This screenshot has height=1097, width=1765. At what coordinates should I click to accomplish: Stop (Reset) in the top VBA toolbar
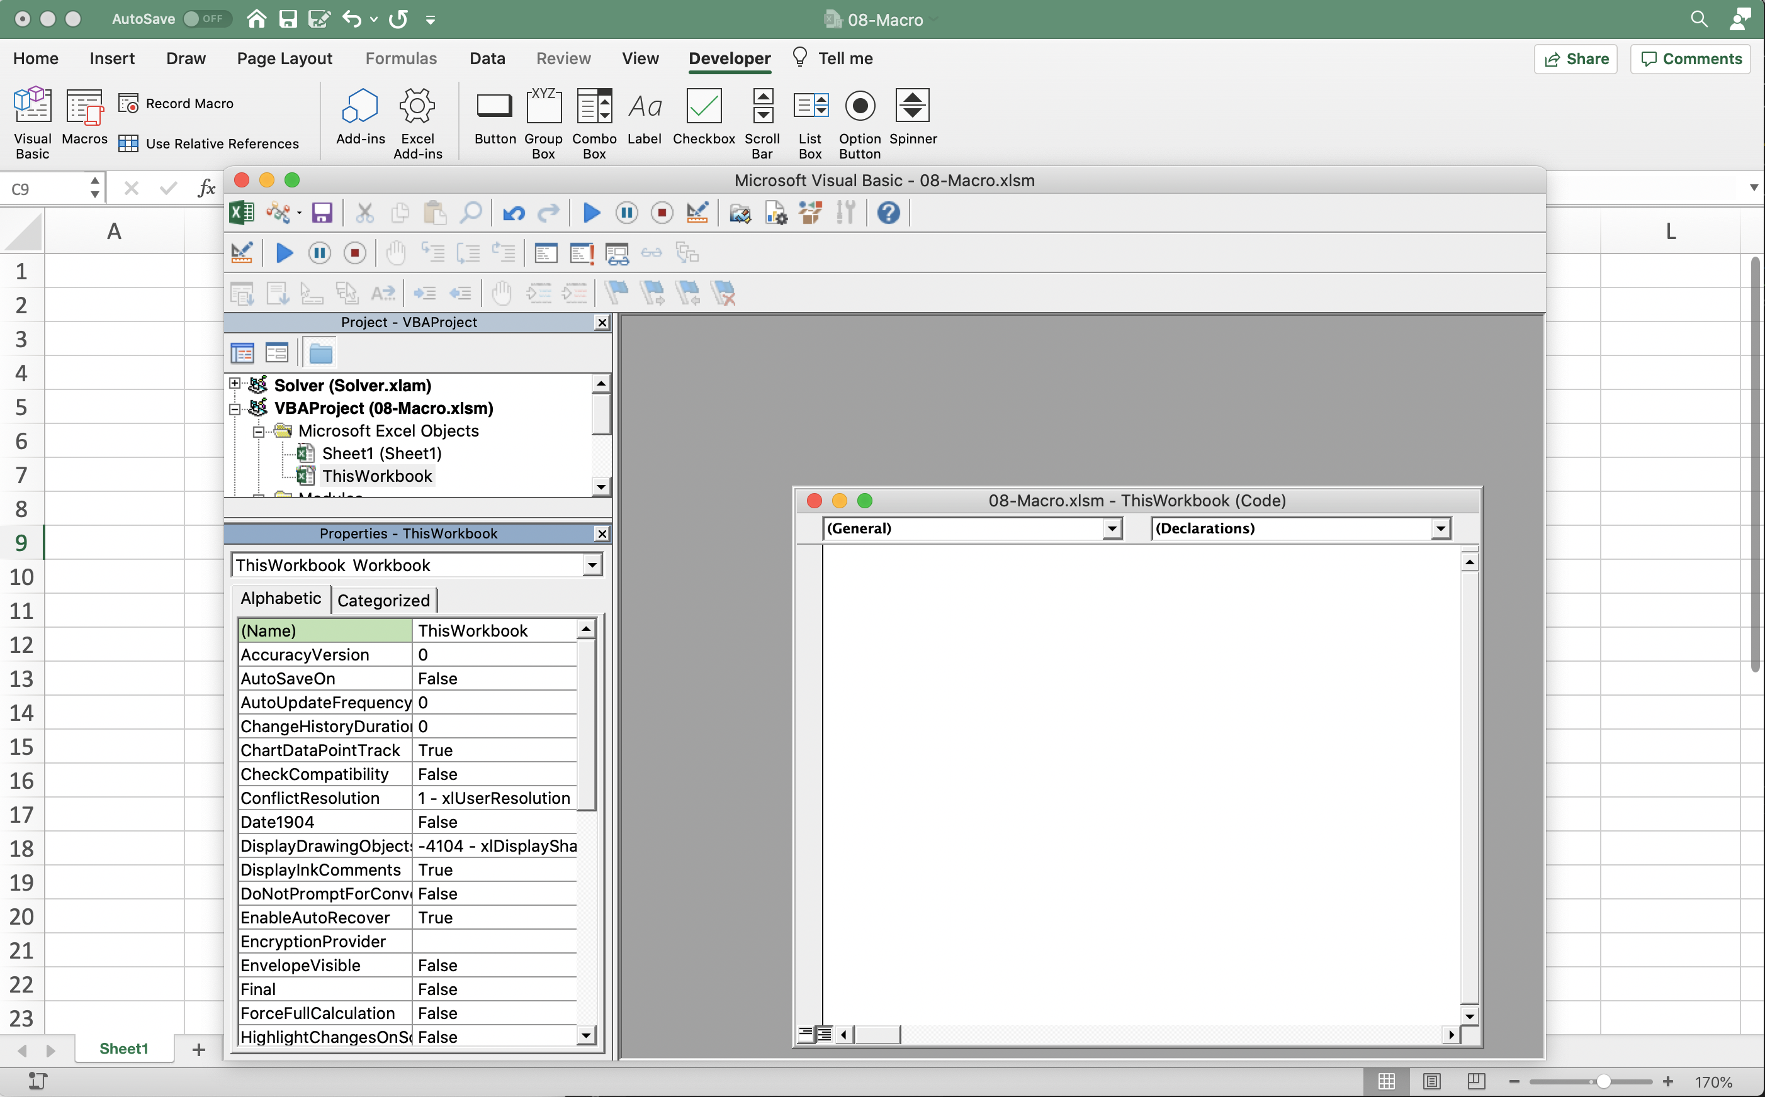click(x=662, y=213)
